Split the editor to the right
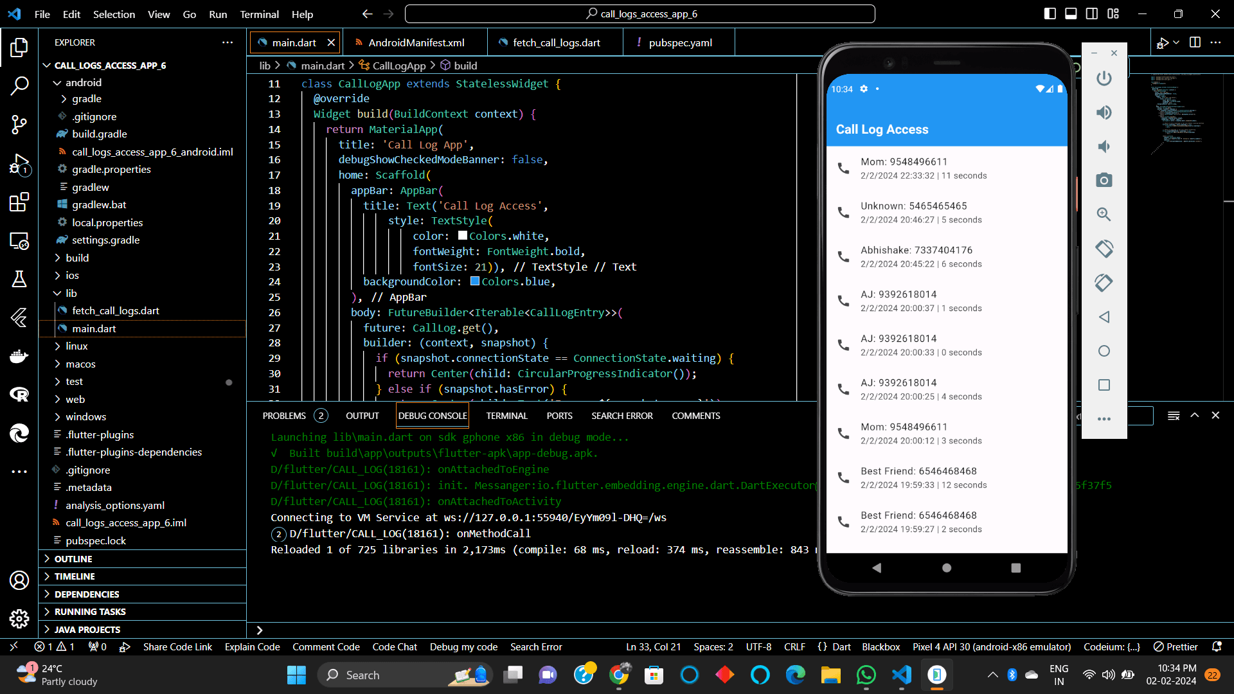Viewport: 1234px width, 694px height. pos(1195,42)
